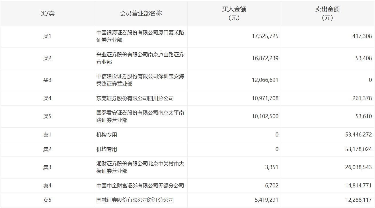Open 国泰君安证券南京太平南路营业部 entry
This screenshot has width=375, height=208.
coord(140,116)
